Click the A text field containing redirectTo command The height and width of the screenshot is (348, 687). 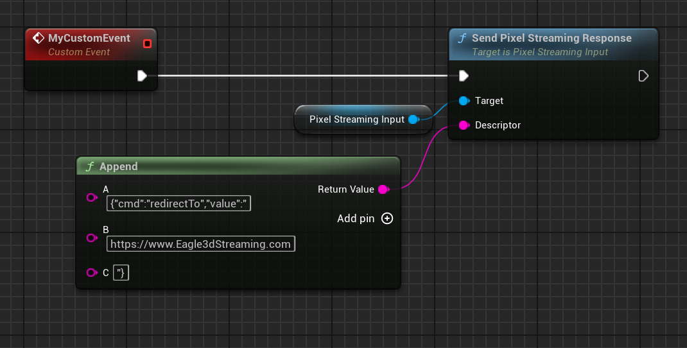point(178,204)
